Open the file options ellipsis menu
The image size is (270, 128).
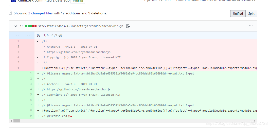[251, 26]
